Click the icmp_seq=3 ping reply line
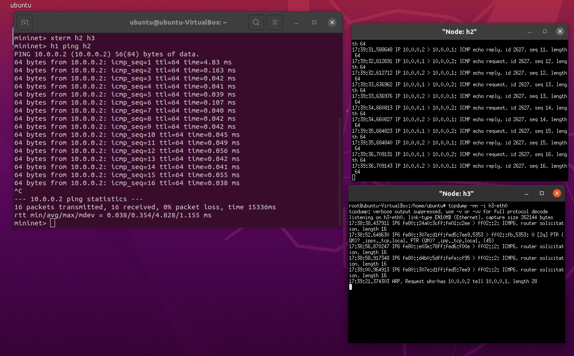Viewport: 574px width, 356px height. (x=125, y=78)
